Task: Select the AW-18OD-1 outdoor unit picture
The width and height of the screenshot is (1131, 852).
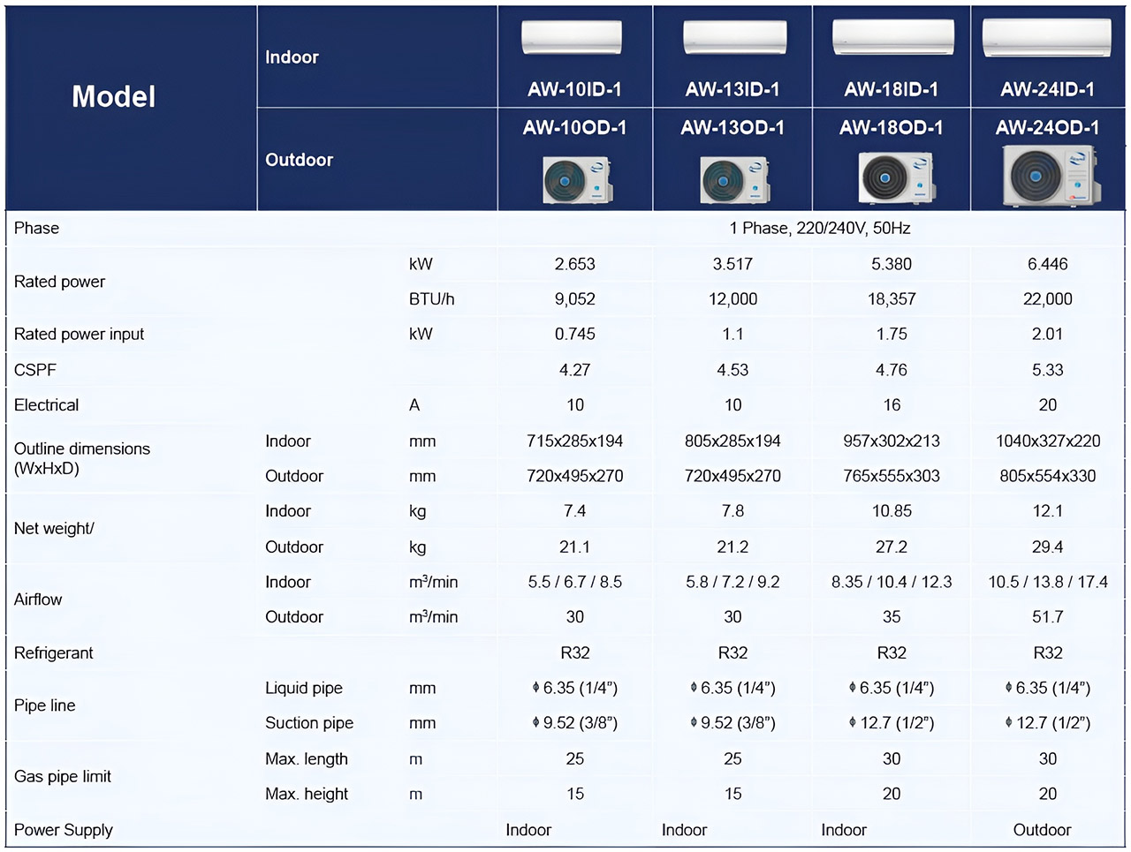Action: coord(894,177)
